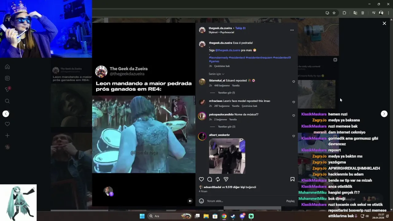Open post options three-dot menu
The width and height of the screenshot is (393, 221).
pos(292,30)
